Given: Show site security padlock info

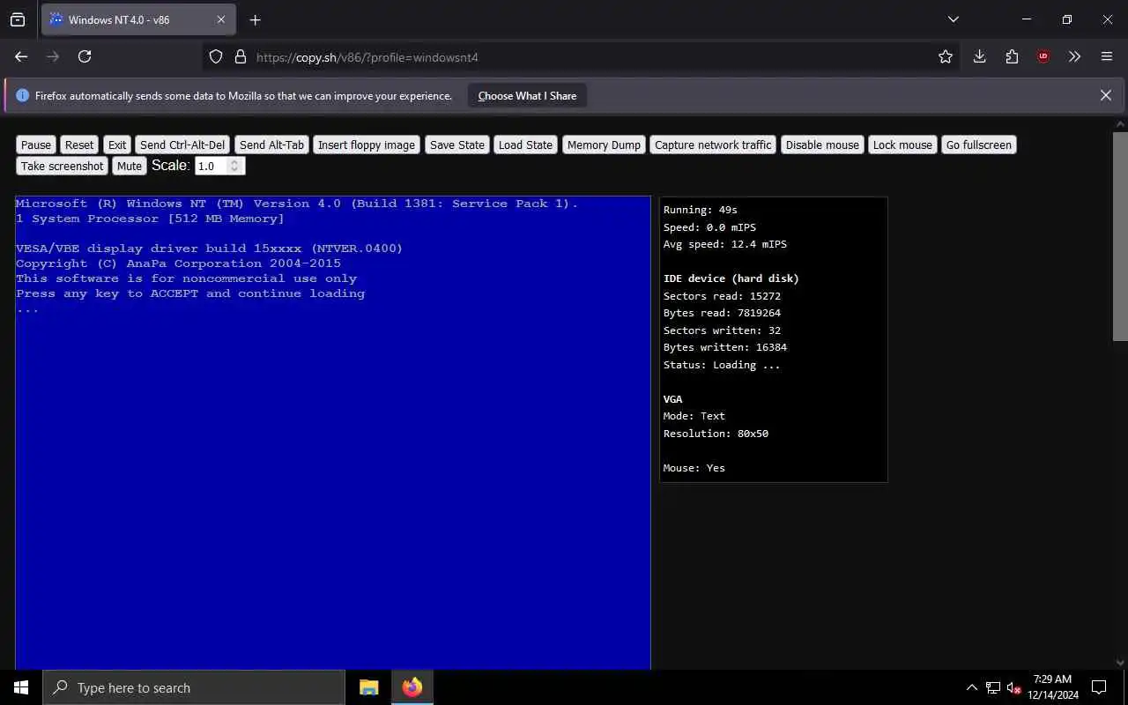Looking at the screenshot, I should point(240,56).
